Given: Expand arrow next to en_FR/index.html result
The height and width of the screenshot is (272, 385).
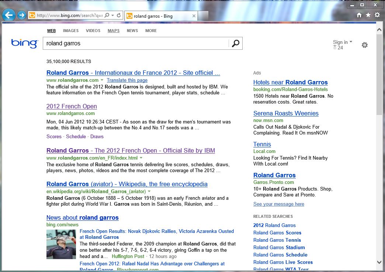Looking at the screenshot, I should click(141, 158).
